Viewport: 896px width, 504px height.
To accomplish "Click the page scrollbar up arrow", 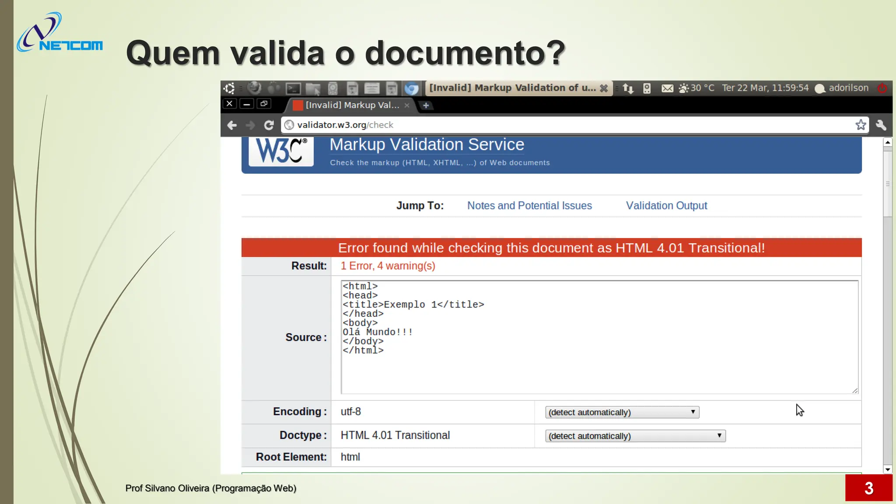I will coord(888,142).
